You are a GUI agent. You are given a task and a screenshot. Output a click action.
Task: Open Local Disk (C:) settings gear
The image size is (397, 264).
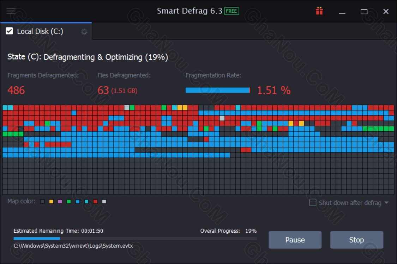(x=84, y=32)
